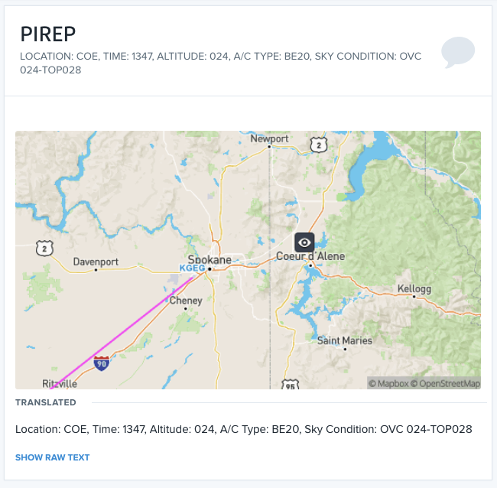
Task: Click the US Route 2 shield near Davenport
Action: (x=44, y=249)
